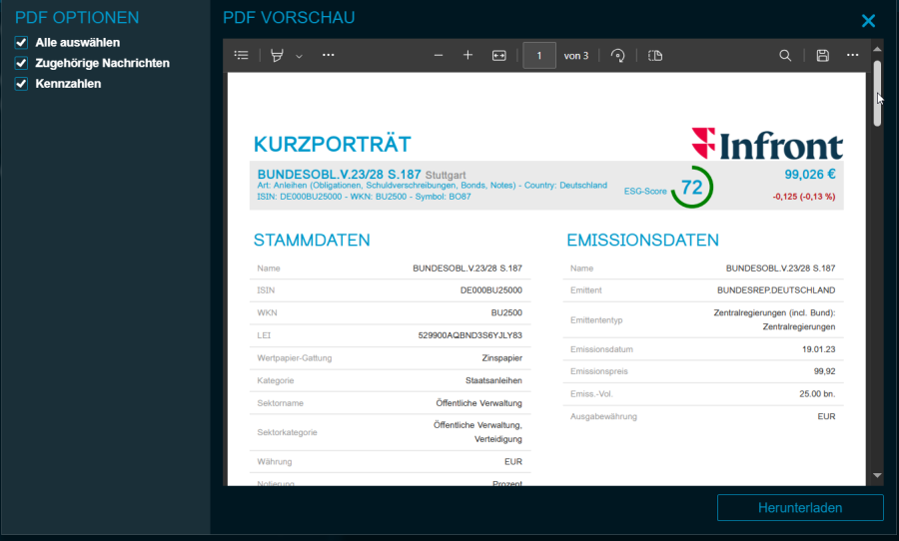Open the right-side more options ellipsis
Screen dimensions: 899x541
click(852, 56)
